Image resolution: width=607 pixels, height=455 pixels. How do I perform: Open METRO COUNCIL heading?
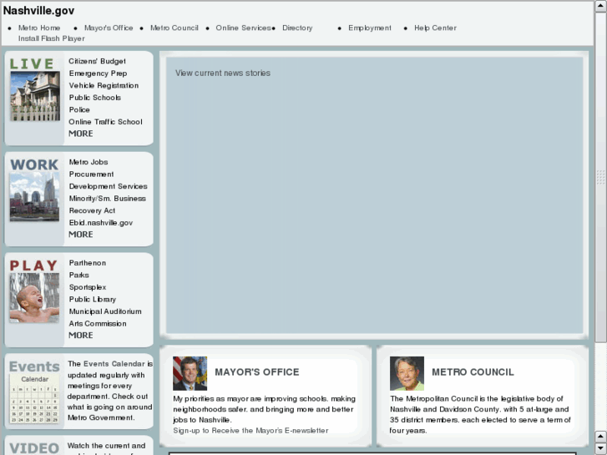click(x=473, y=372)
